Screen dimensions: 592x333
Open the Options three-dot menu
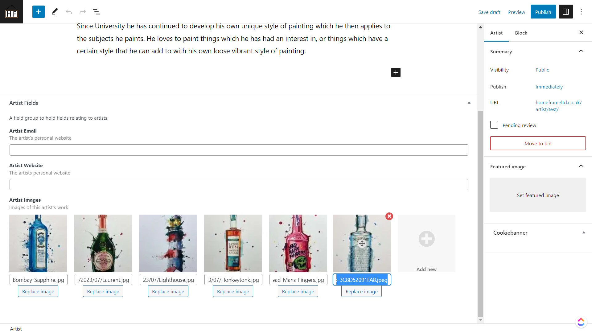pos(581,12)
